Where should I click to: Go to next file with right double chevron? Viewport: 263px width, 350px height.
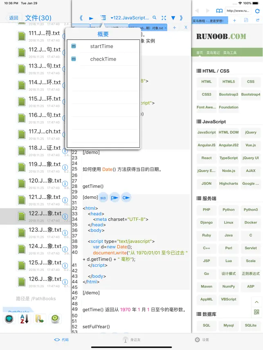point(181,18)
